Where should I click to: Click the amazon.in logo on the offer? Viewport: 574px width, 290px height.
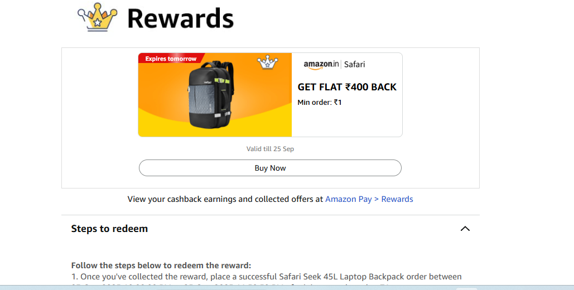point(321,65)
